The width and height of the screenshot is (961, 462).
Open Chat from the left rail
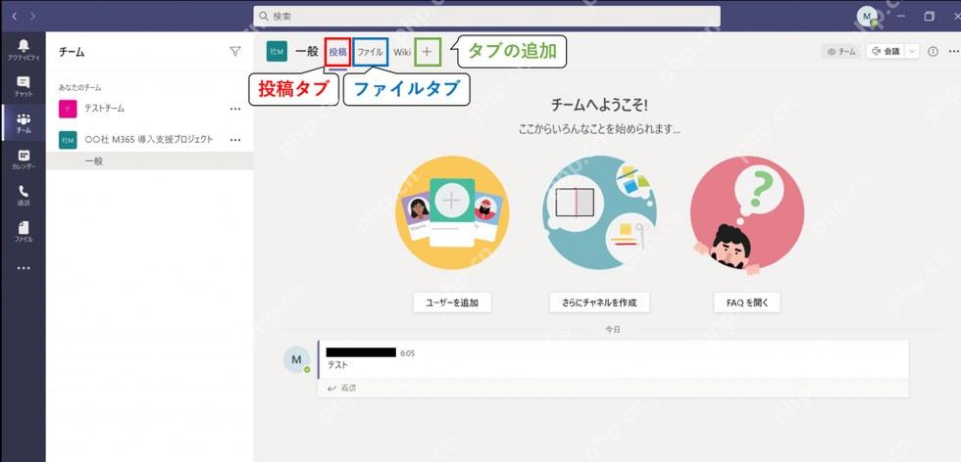24,86
